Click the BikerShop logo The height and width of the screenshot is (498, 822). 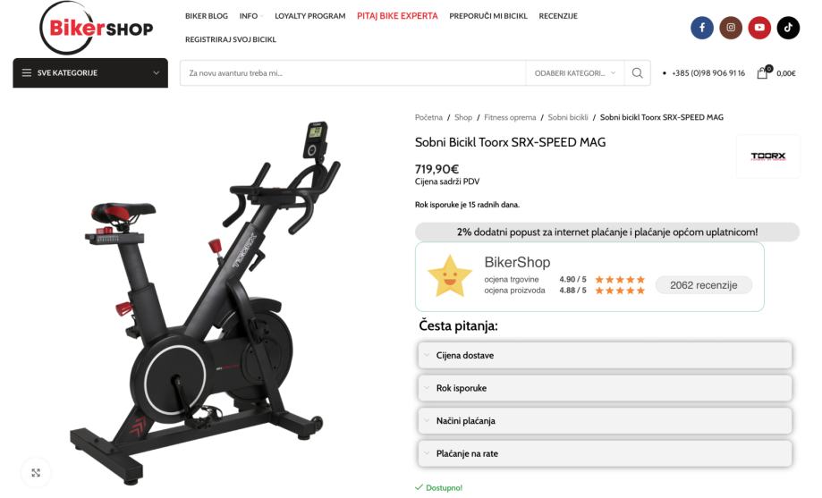96,29
